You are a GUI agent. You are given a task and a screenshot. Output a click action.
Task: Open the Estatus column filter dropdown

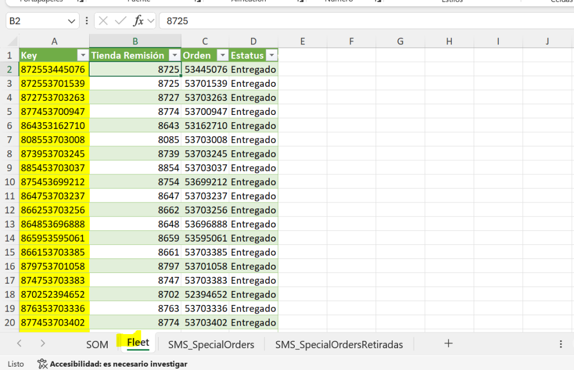(272, 55)
